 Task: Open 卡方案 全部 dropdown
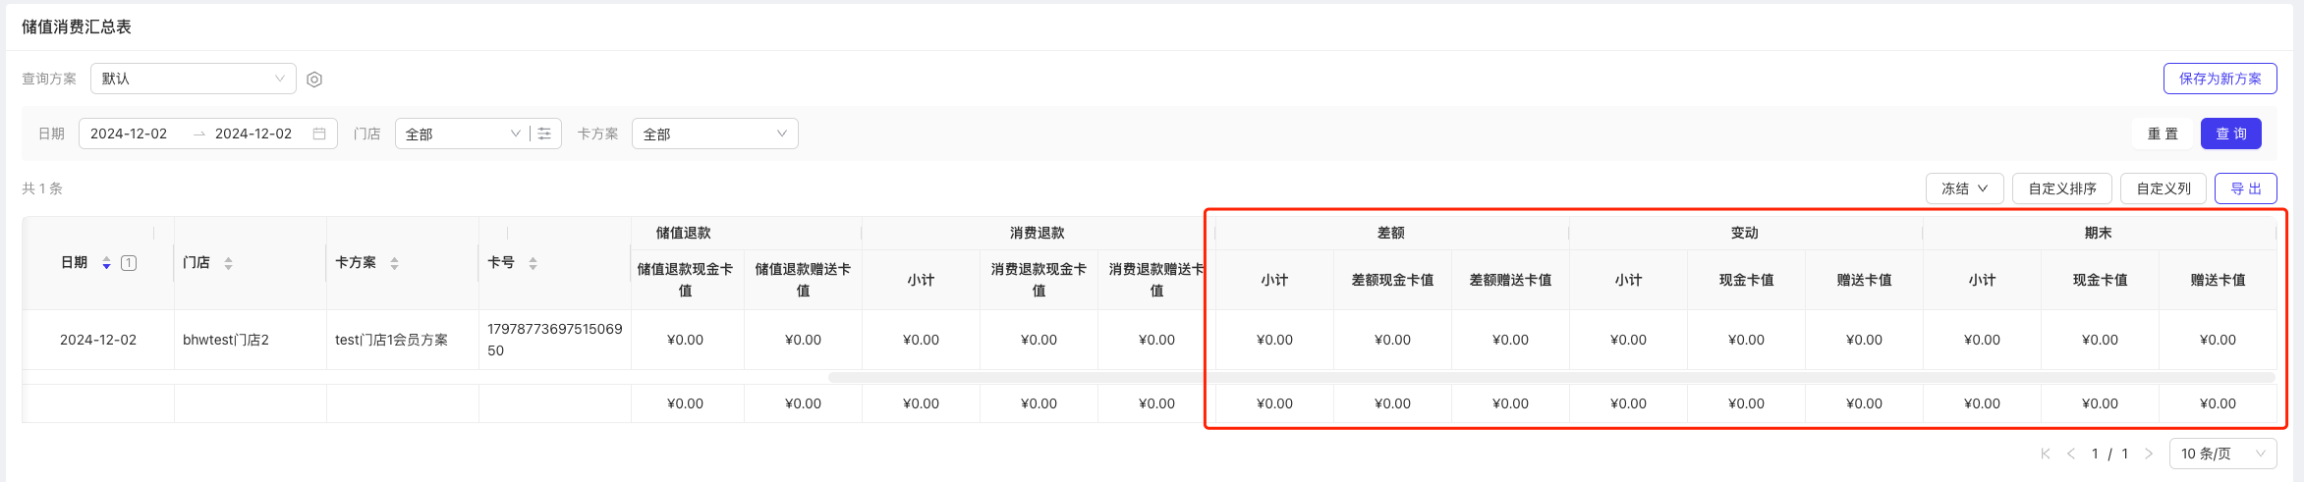pos(714,134)
